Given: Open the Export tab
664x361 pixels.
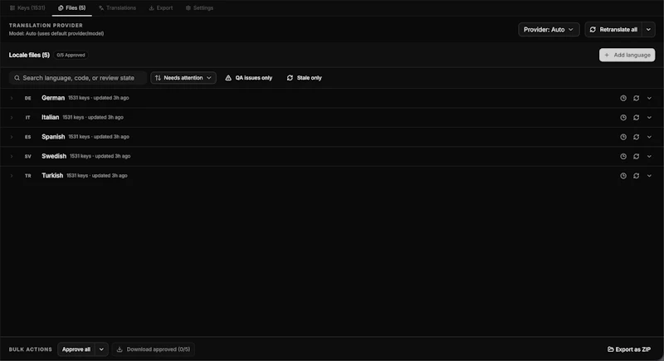Looking at the screenshot, I should (161, 8).
